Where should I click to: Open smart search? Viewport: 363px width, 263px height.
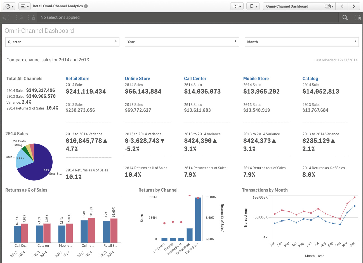coord(345,17)
